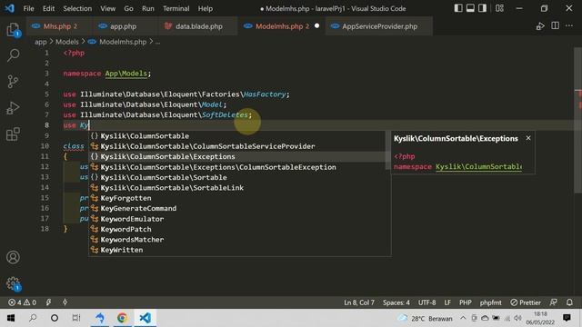Click Ln 8, Col 7 status item
Screen dimensions: 582x327
359,302
